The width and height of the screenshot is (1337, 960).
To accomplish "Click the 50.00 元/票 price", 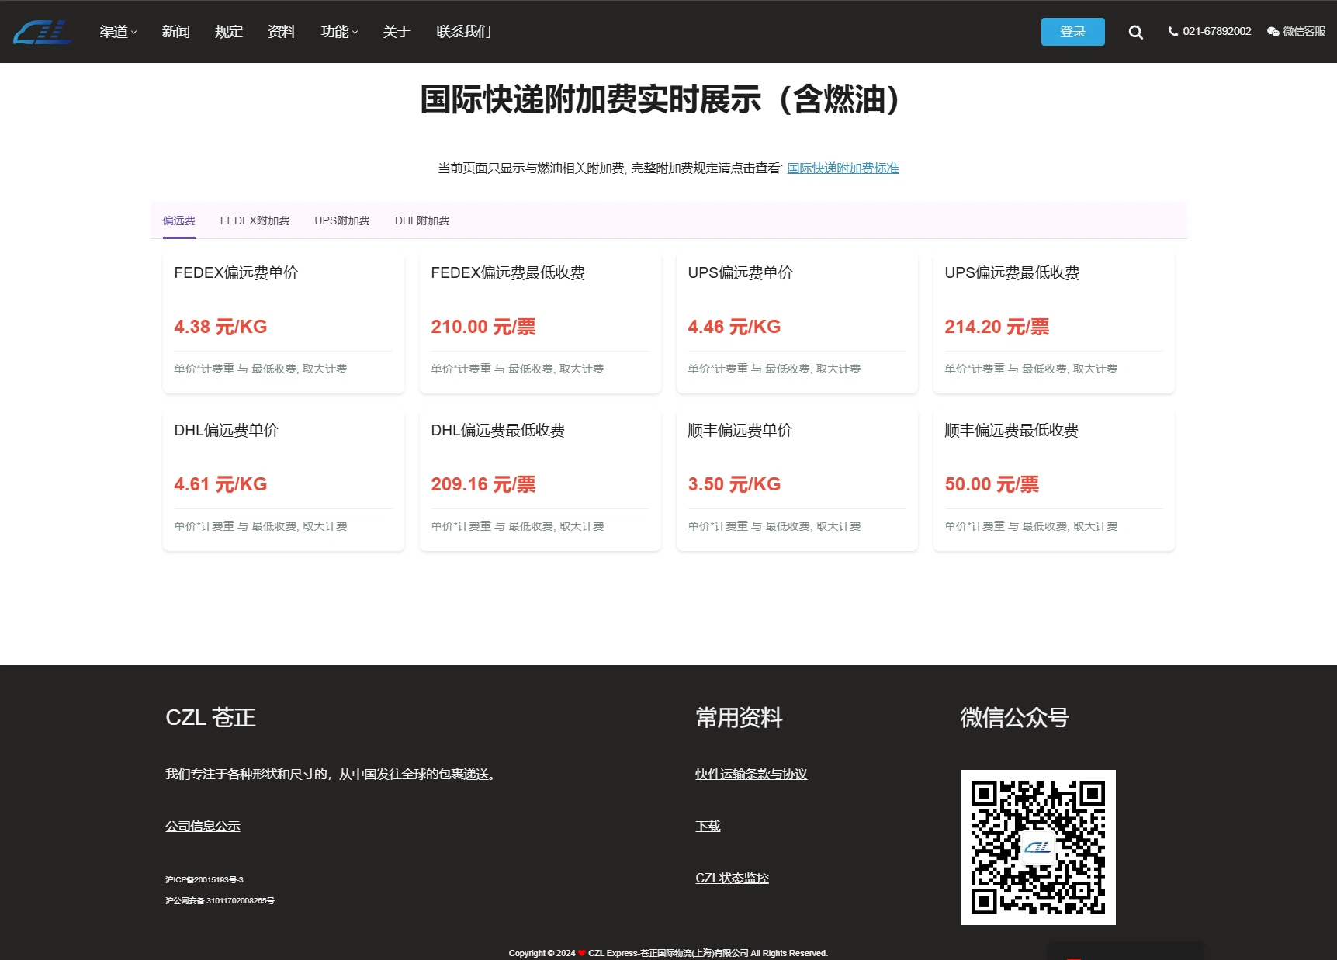I will point(992,484).
